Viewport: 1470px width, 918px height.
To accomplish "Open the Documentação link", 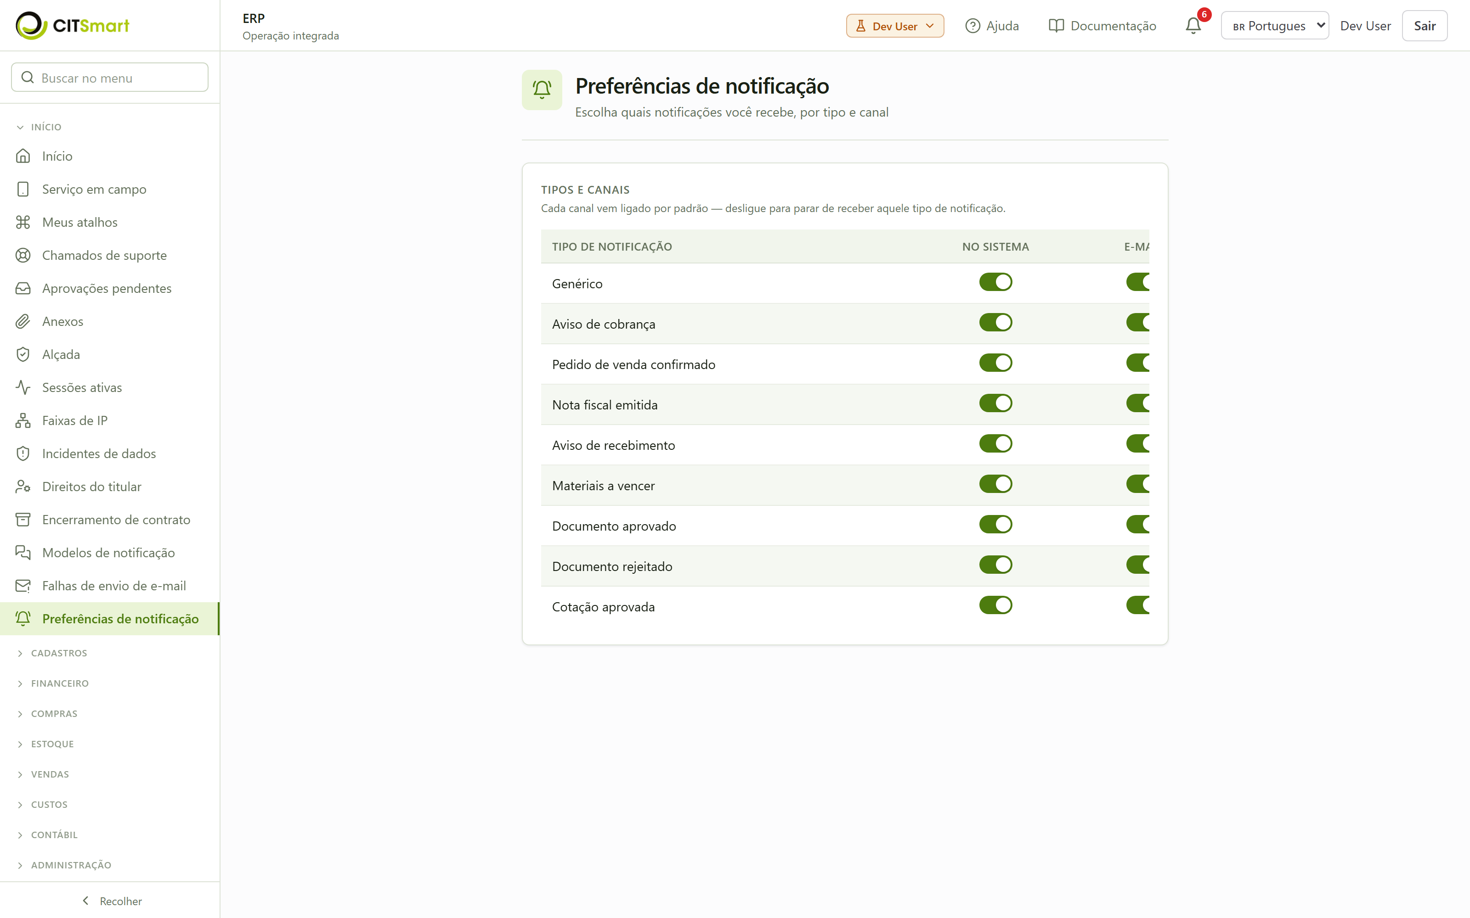I will [x=1102, y=26].
